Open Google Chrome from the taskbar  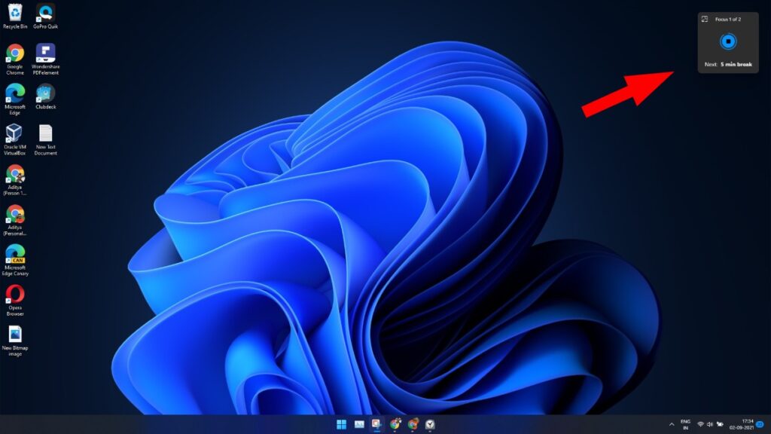pyautogui.click(x=395, y=425)
